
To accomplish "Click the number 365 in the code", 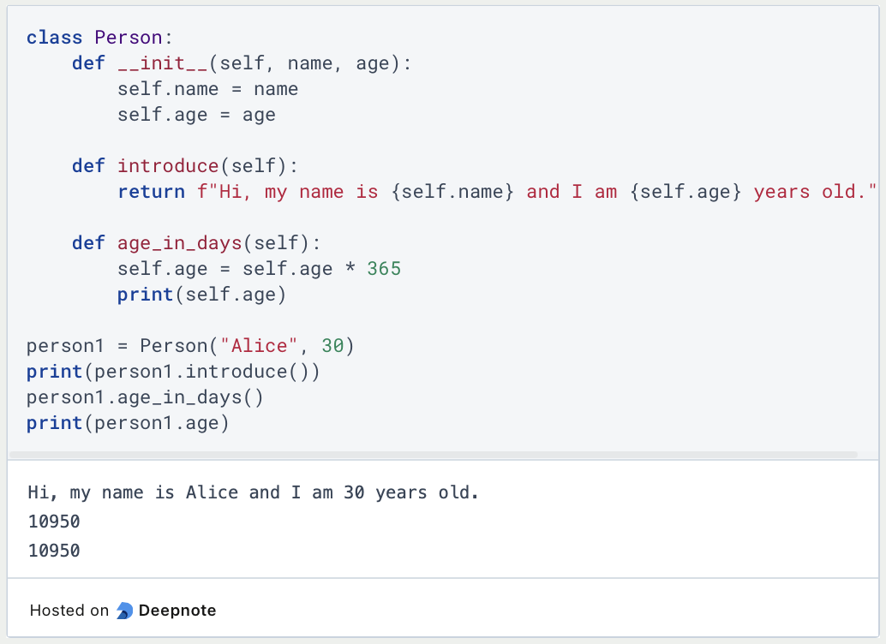I will tap(384, 269).
